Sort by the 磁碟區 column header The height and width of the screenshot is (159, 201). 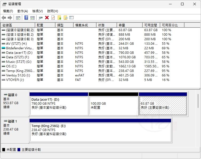[18, 25]
